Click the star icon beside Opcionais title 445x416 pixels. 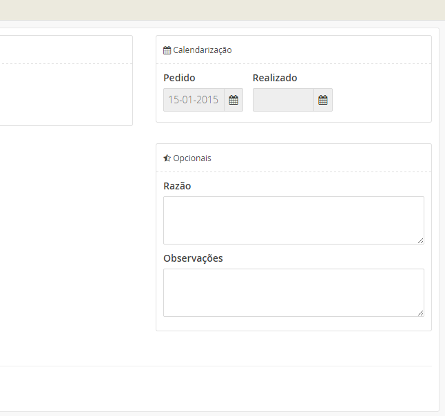167,158
